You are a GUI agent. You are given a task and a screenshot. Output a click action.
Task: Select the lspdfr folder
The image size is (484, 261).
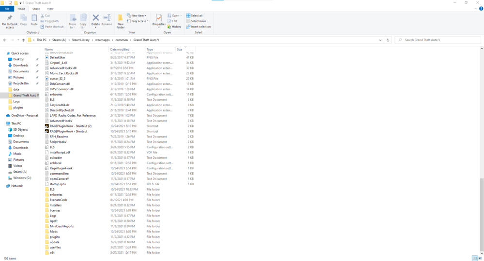click(54, 221)
